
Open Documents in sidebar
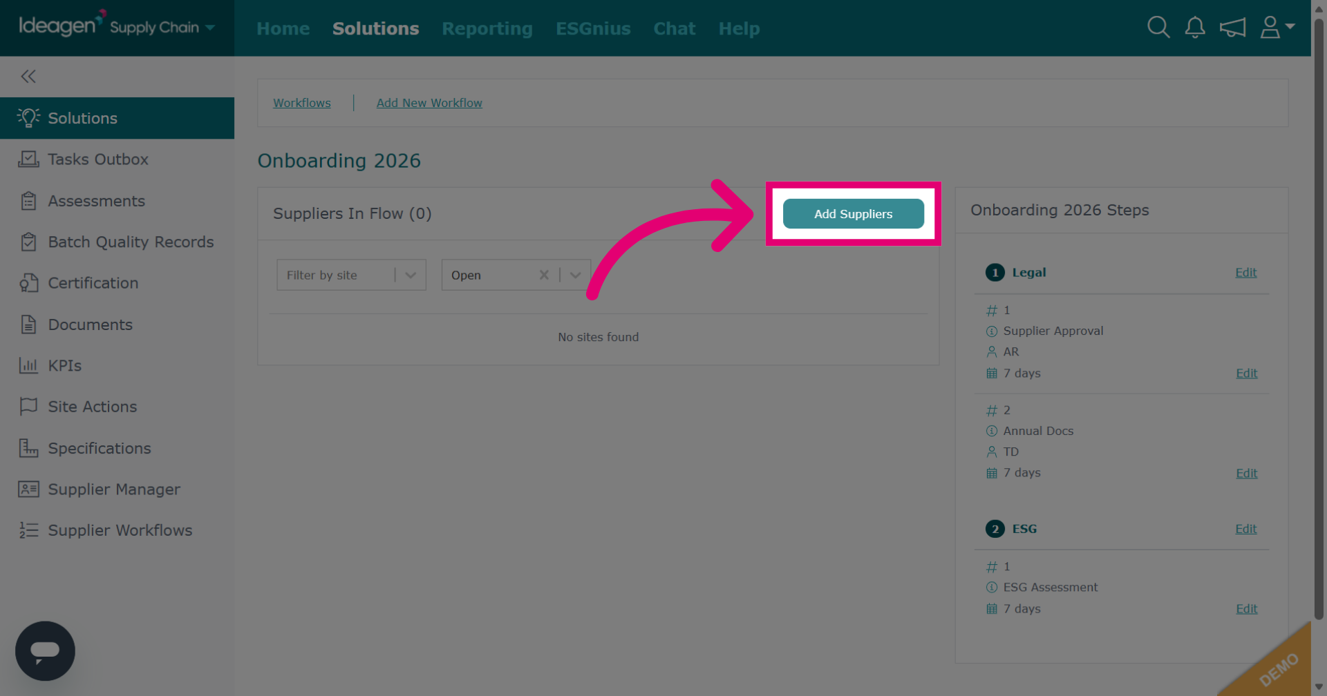pyautogui.click(x=117, y=325)
